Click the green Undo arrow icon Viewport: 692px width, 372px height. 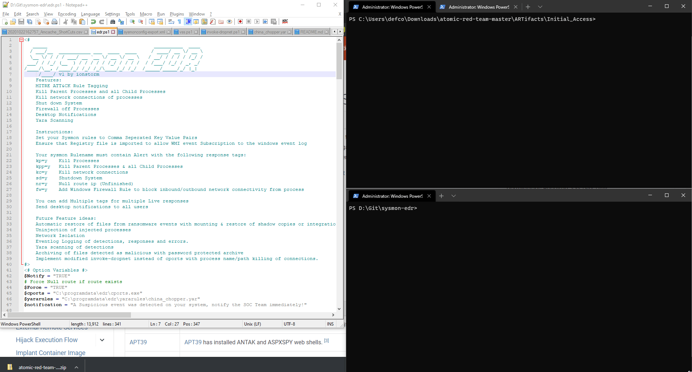(93, 22)
